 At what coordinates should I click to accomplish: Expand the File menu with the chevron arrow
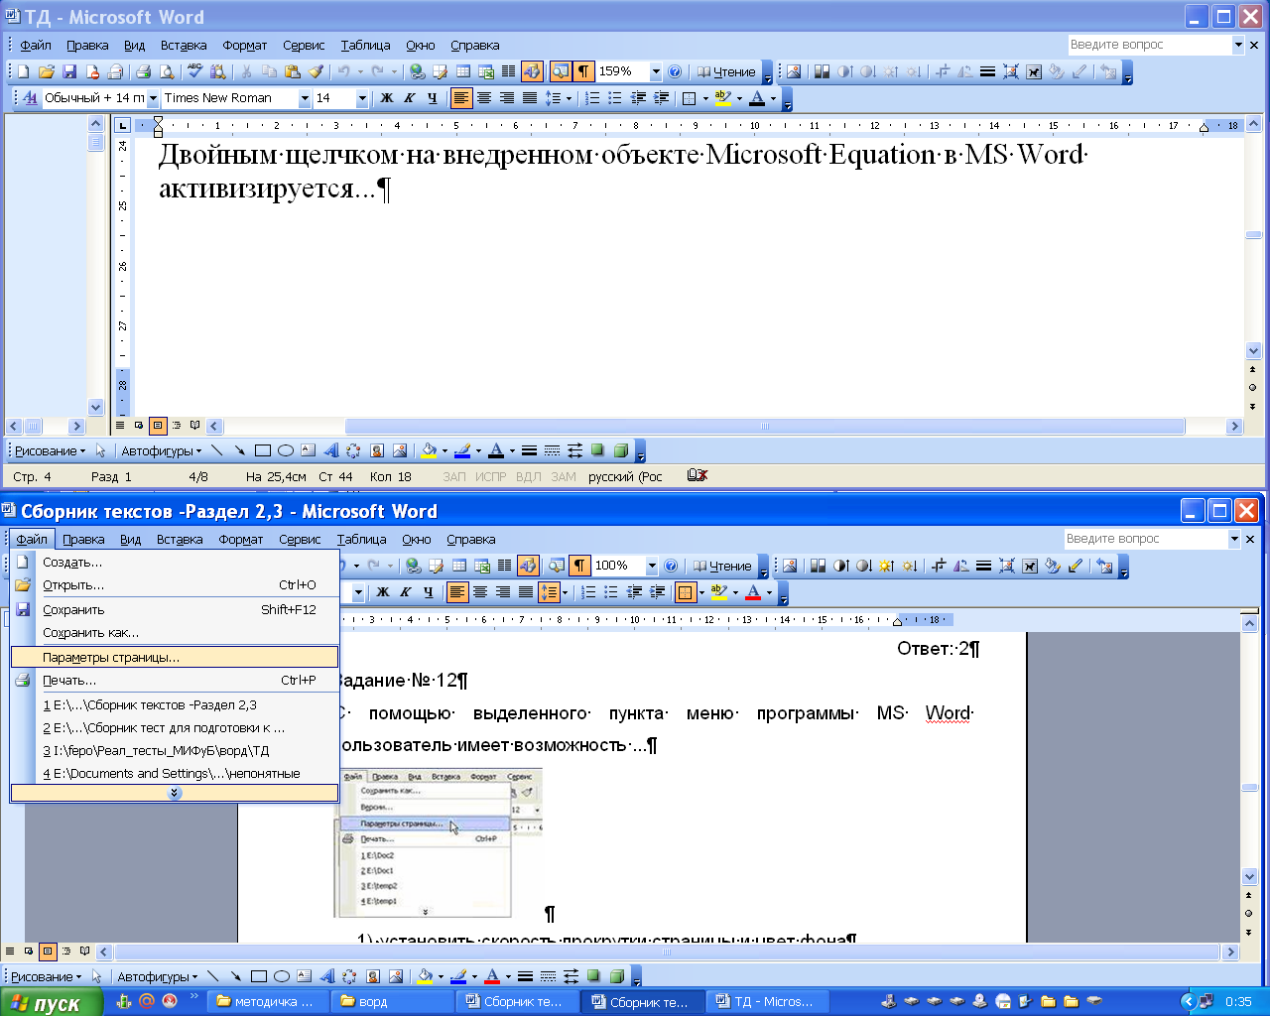click(175, 793)
